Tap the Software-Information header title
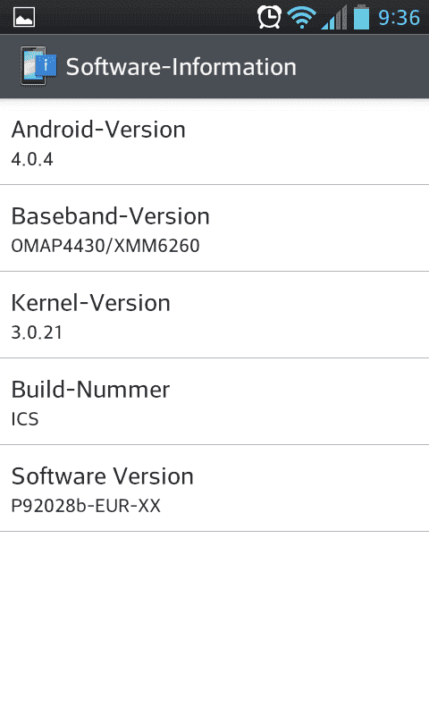429x715 pixels. pos(181,66)
